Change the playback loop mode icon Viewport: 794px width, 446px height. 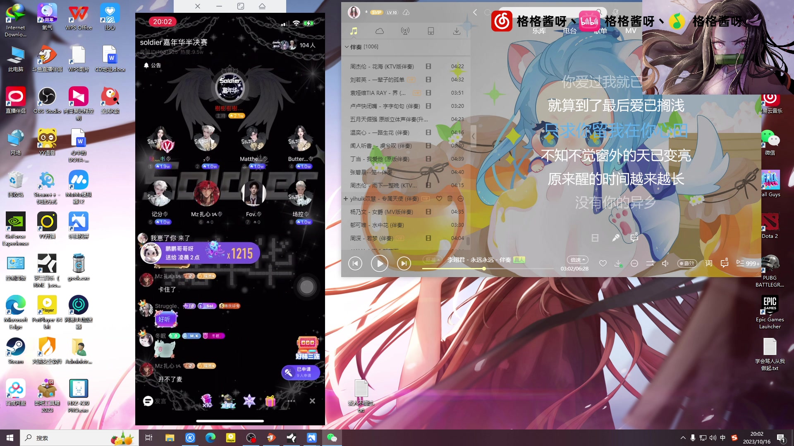point(650,263)
